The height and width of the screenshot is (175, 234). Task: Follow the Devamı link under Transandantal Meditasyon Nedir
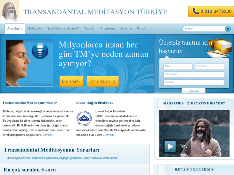(49, 135)
